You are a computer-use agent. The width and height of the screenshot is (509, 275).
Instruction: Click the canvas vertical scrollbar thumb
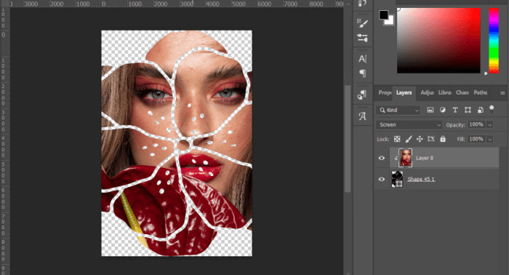pyautogui.click(x=348, y=138)
